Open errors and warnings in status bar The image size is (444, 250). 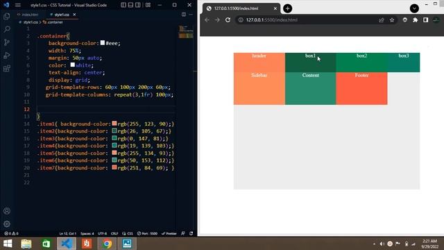click(11, 233)
